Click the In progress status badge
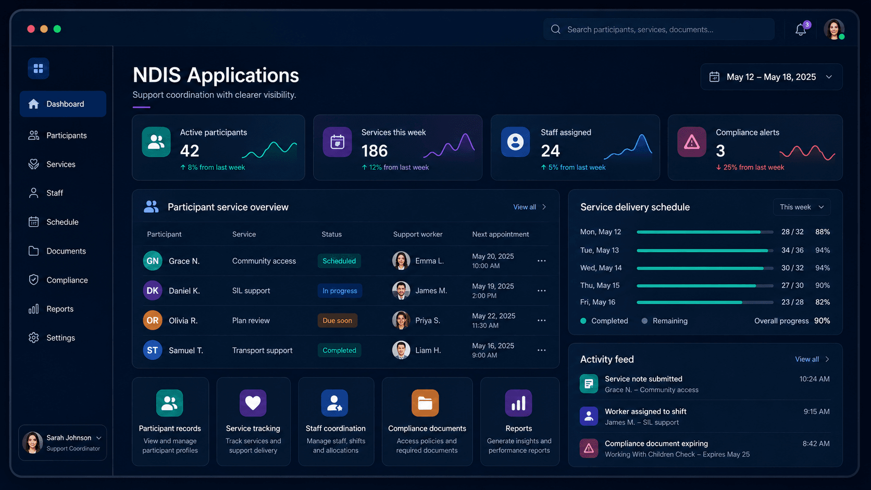Image resolution: width=871 pixels, height=490 pixels. (340, 291)
